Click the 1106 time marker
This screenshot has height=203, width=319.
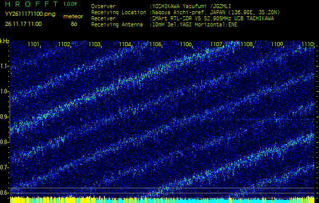pos(186,44)
